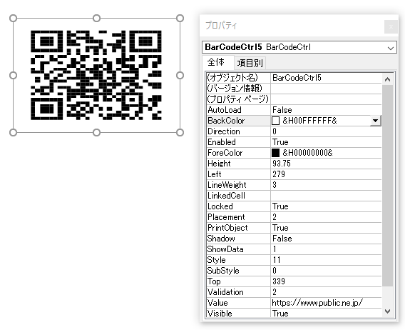Click the top-right resize handle of barcode

[x=180, y=18]
